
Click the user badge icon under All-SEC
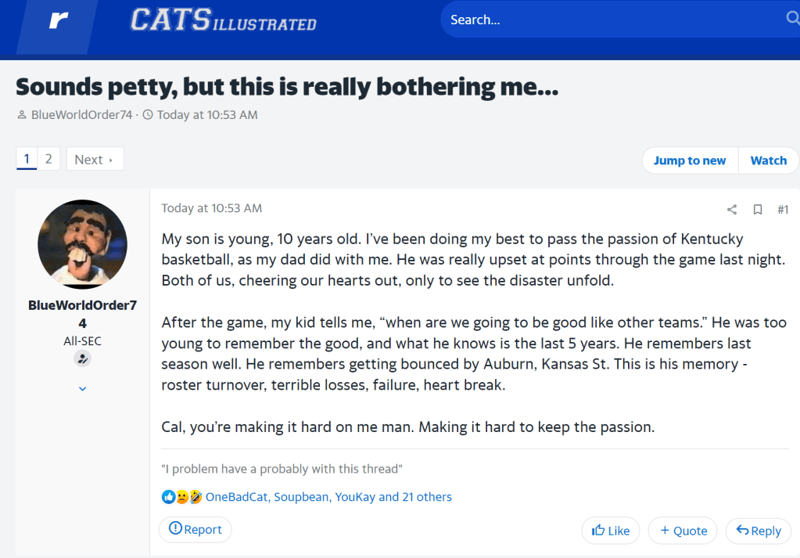pos(82,358)
